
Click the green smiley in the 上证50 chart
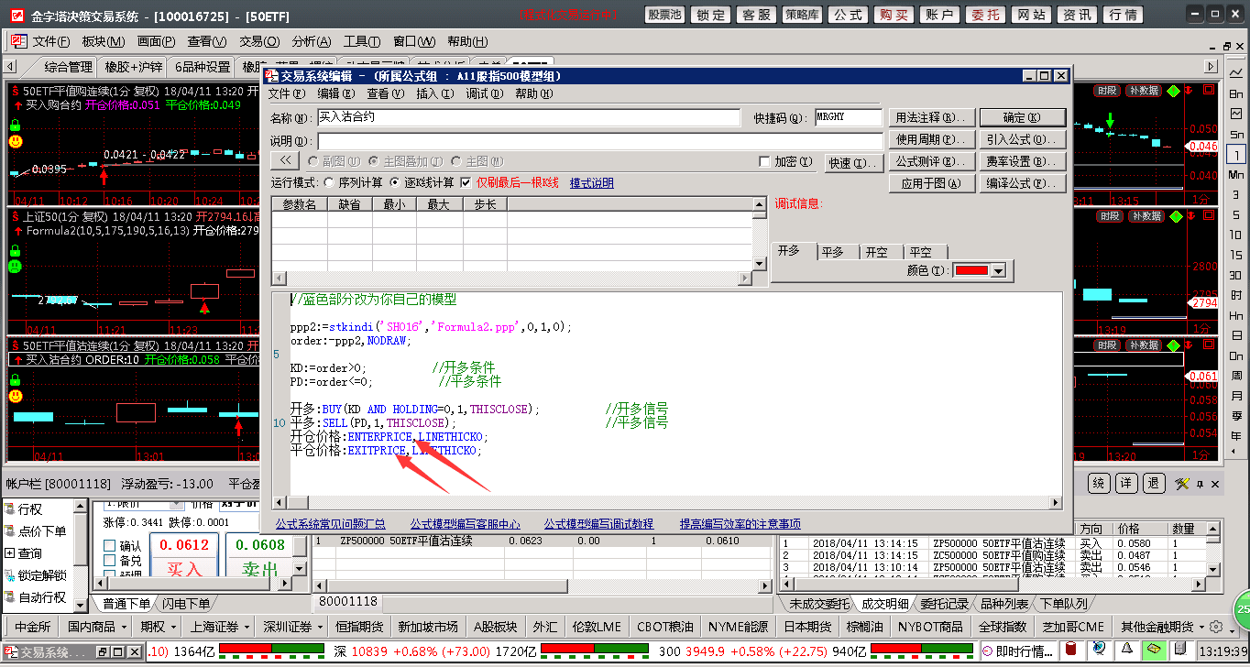pos(15,267)
